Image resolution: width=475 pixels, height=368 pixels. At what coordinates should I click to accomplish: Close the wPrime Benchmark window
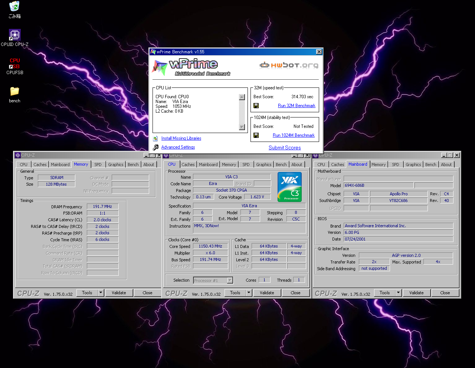click(319, 52)
